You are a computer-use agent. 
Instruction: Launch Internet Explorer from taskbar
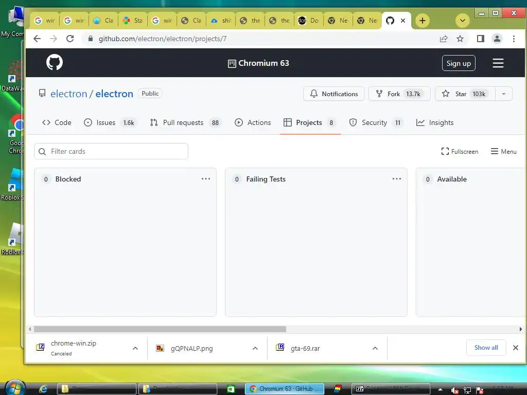click(43, 389)
